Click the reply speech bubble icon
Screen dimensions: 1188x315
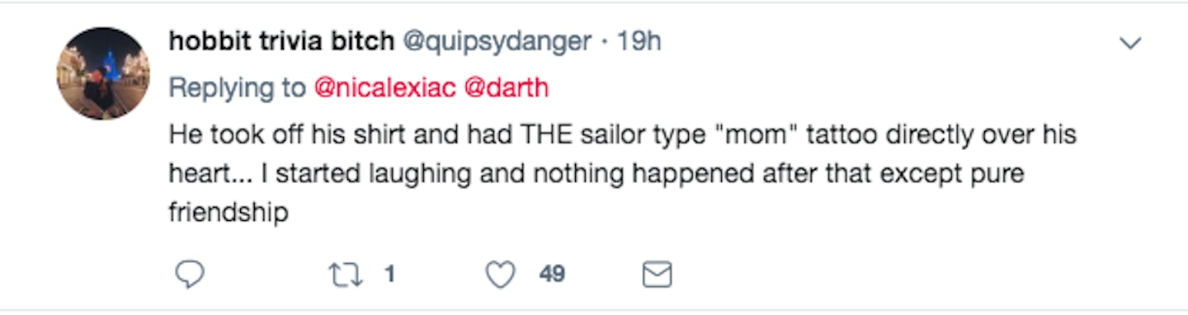[190, 275]
